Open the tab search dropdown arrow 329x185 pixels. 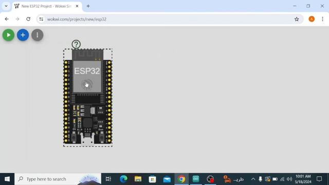(6, 6)
